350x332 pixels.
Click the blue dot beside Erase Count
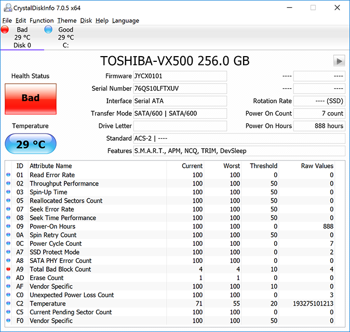8,278
